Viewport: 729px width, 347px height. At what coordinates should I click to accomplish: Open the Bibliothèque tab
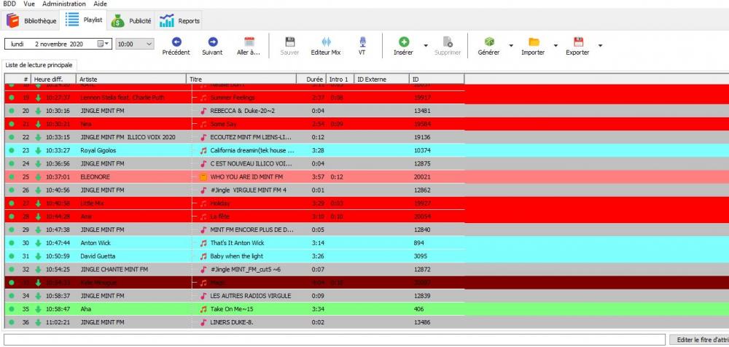tap(31, 20)
